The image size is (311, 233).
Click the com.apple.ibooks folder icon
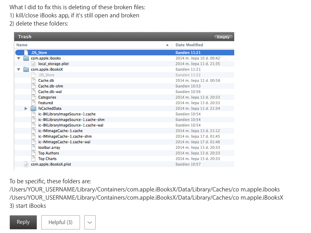pos(26,58)
